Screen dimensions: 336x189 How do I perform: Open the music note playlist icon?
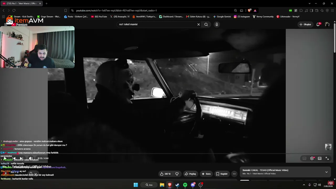306,10
